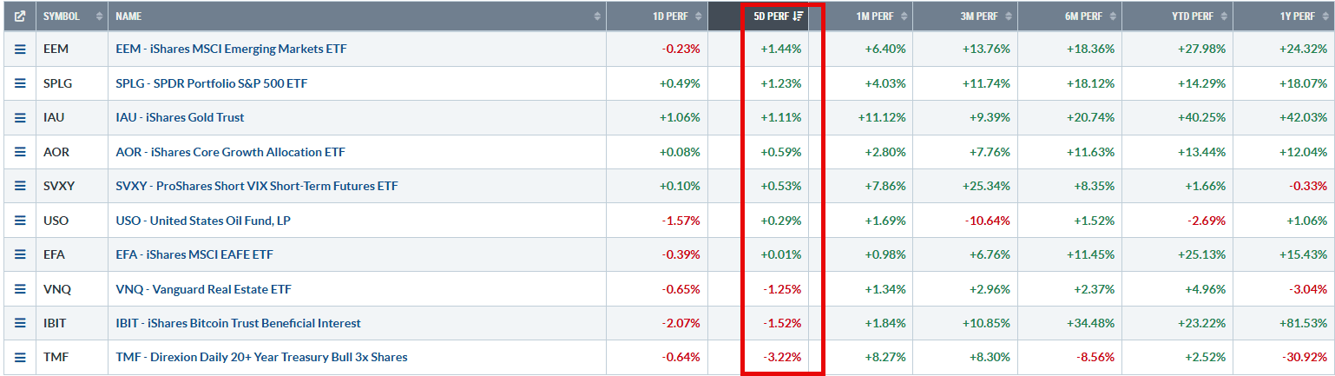Viewport: 1335px width, 376px height.
Task: Open the hamburger menu for EFA row
Action: 20,254
